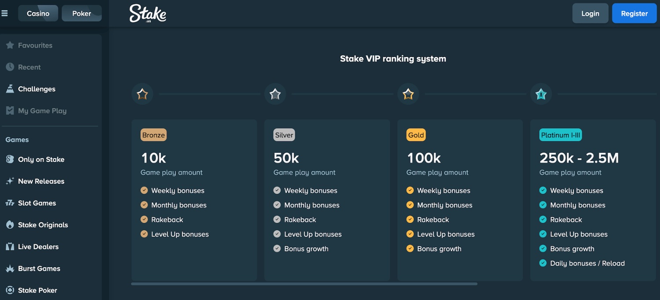
Task: Click Platinum Daily bonuses / Reload check mark
Action: [x=543, y=263]
